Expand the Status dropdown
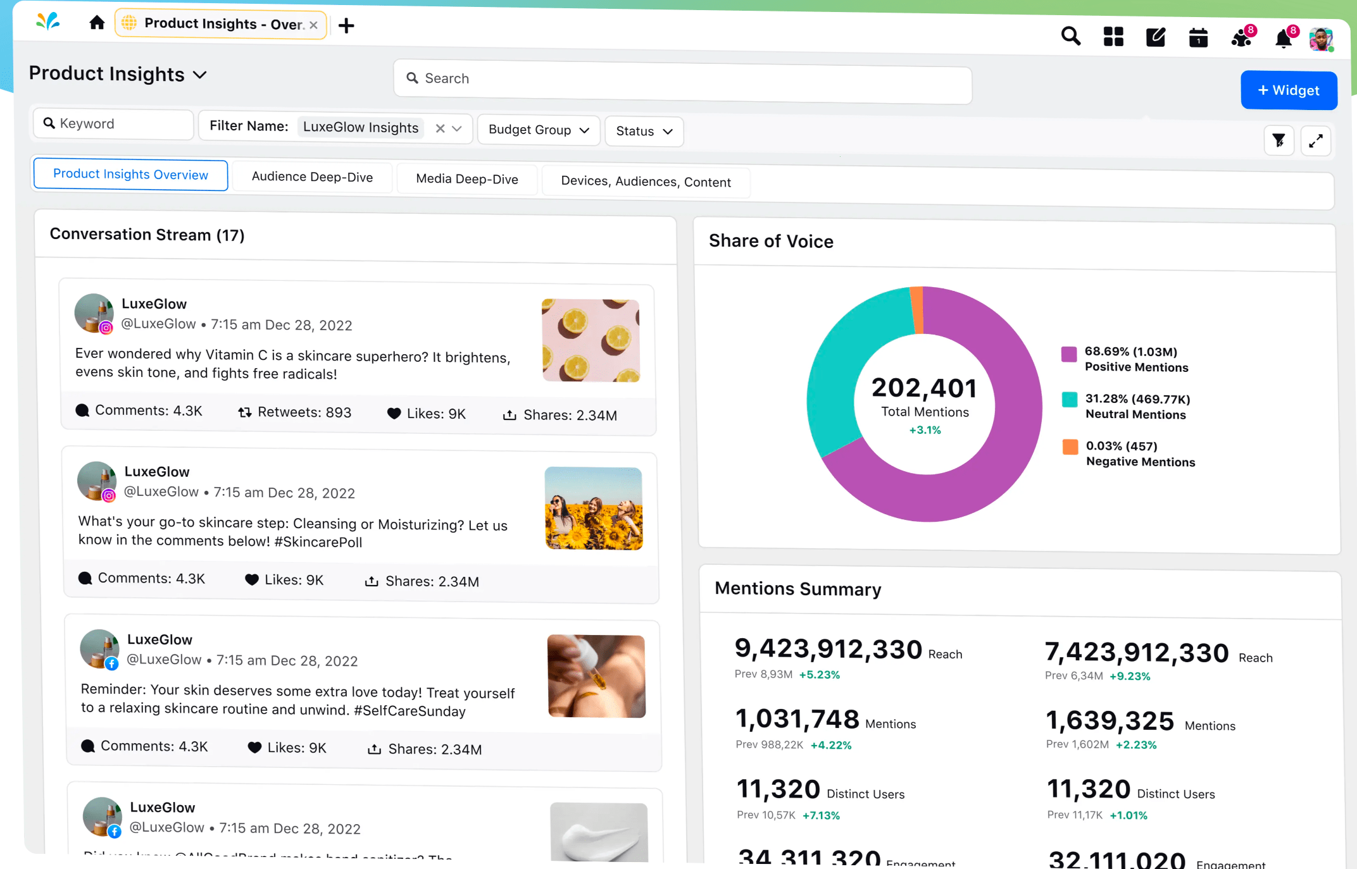This screenshot has width=1357, height=869. tap(643, 132)
